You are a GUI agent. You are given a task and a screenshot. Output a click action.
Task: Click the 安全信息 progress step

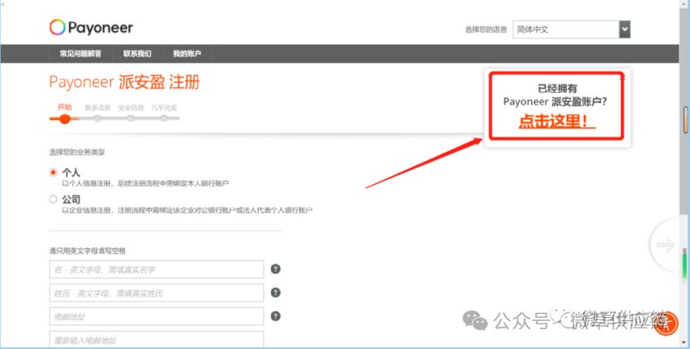[131, 118]
